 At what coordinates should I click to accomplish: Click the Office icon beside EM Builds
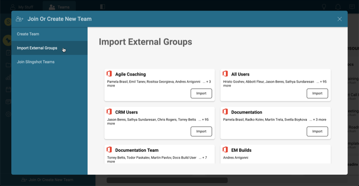coord(225,150)
